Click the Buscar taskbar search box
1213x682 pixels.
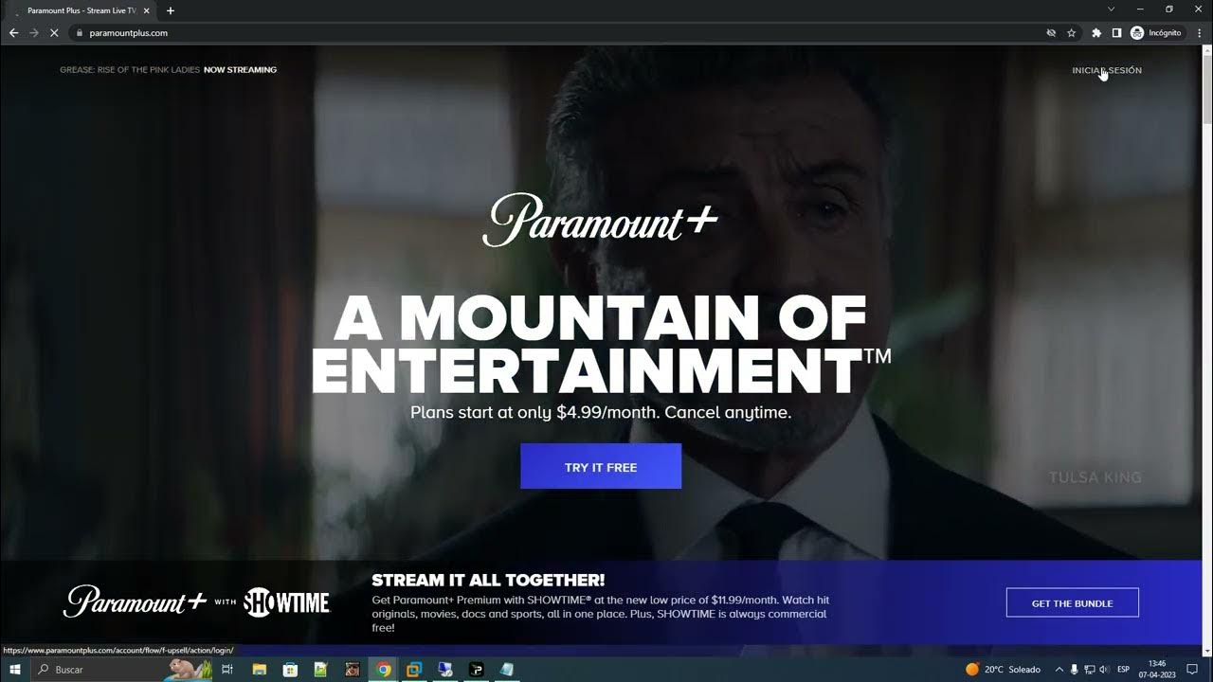coord(122,670)
